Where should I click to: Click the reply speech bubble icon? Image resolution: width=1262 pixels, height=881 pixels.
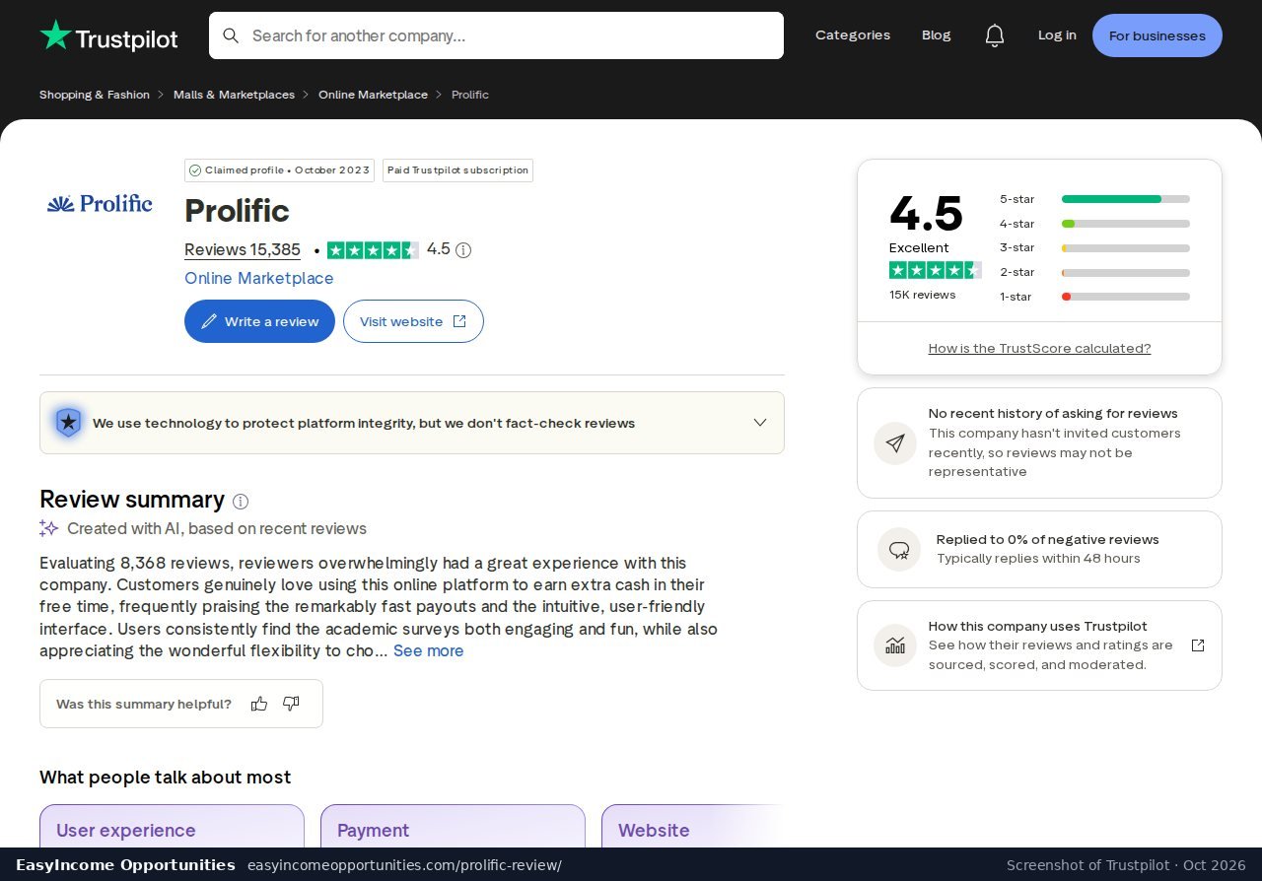click(899, 550)
